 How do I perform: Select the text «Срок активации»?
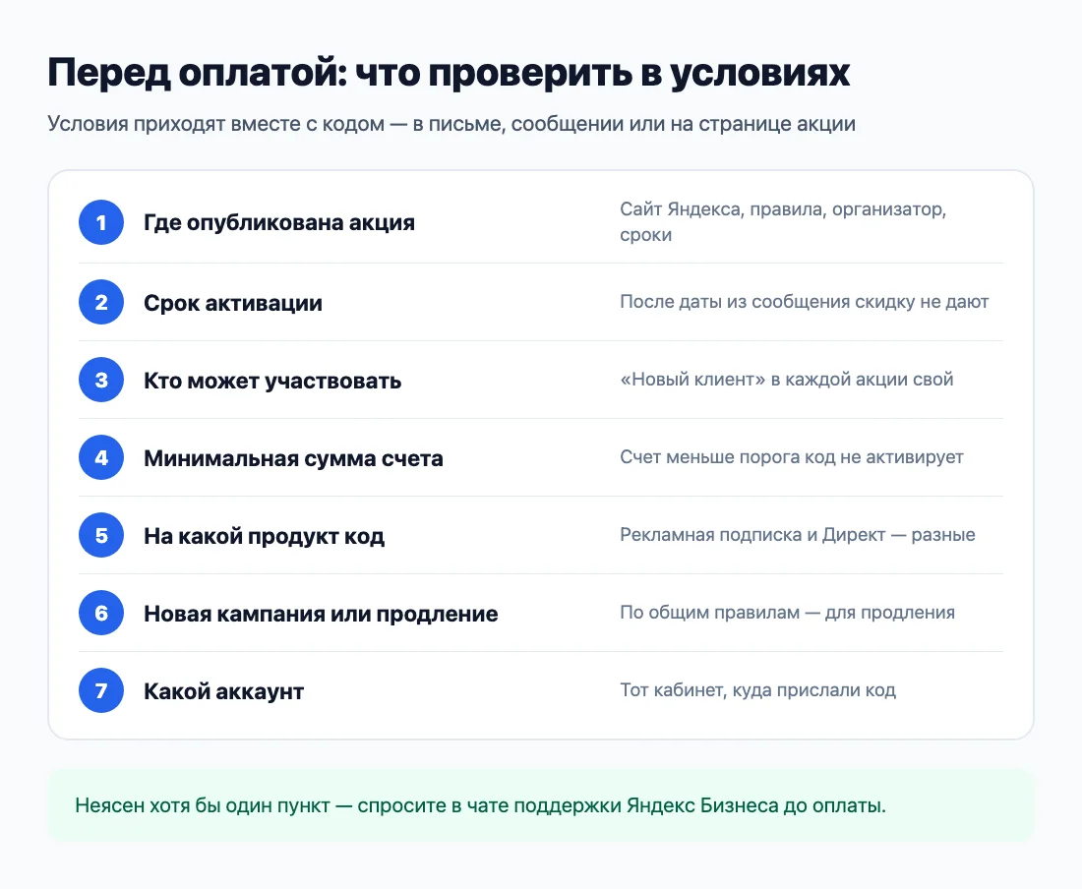click(x=233, y=303)
